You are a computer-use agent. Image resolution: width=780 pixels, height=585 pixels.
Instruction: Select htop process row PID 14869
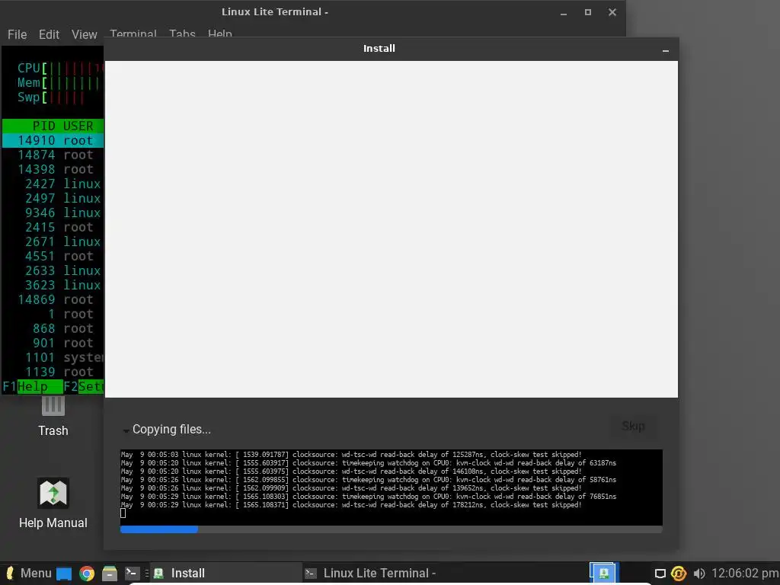tap(53, 299)
